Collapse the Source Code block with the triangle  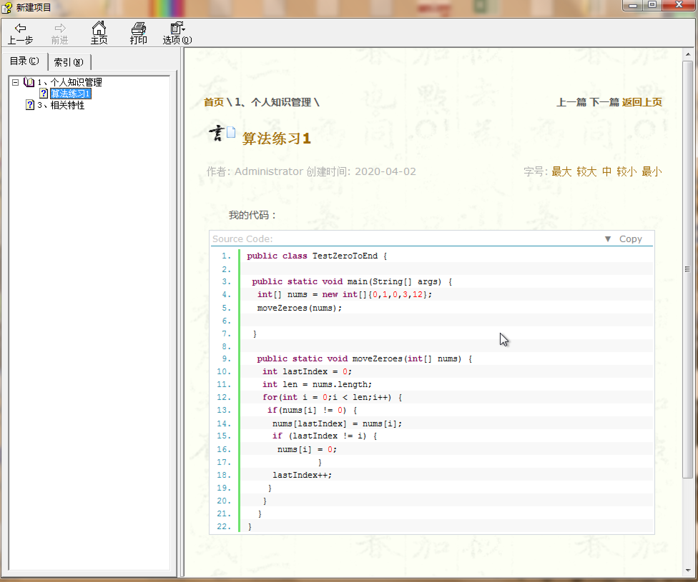point(608,239)
